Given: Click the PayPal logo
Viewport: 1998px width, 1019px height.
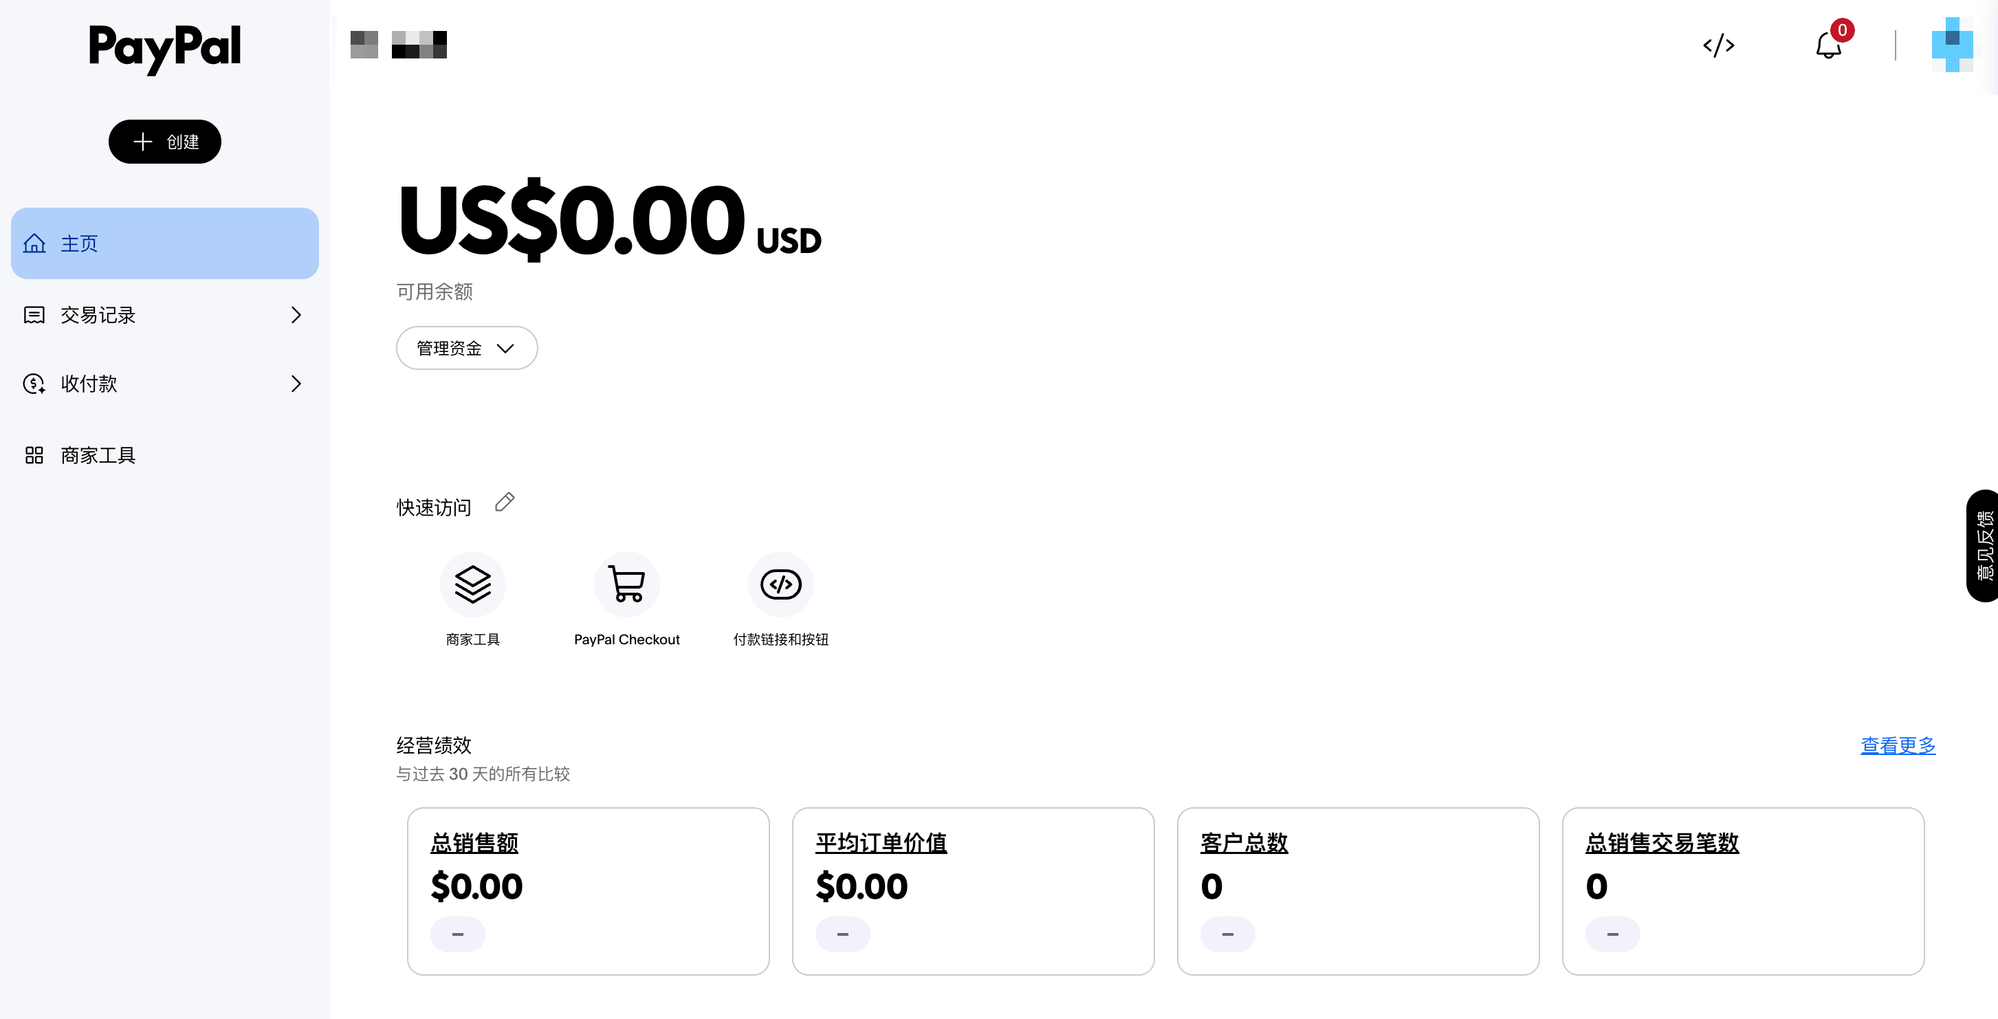Looking at the screenshot, I should pos(164,47).
